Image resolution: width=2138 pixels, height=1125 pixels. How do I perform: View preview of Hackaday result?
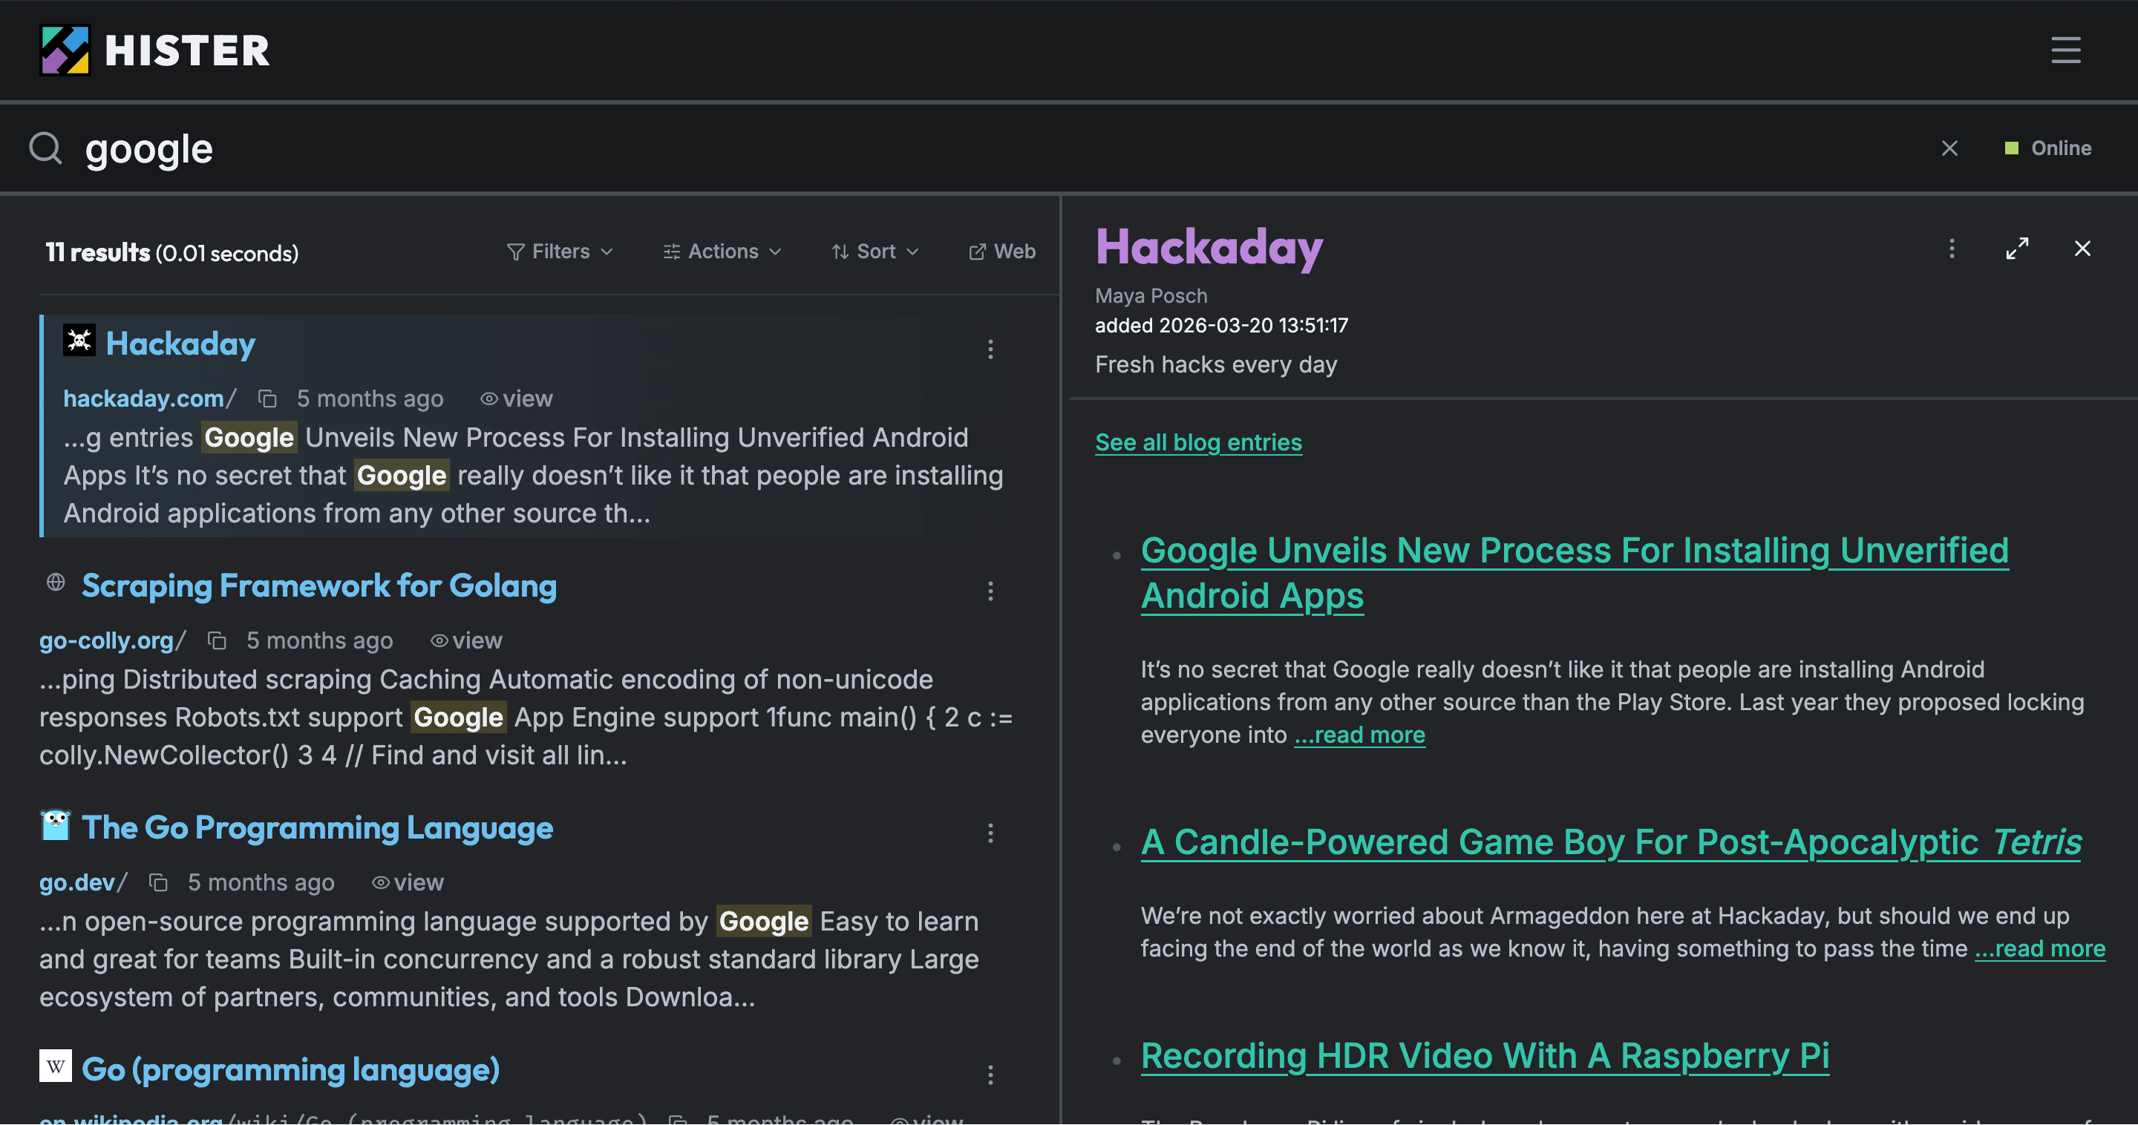click(x=516, y=399)
